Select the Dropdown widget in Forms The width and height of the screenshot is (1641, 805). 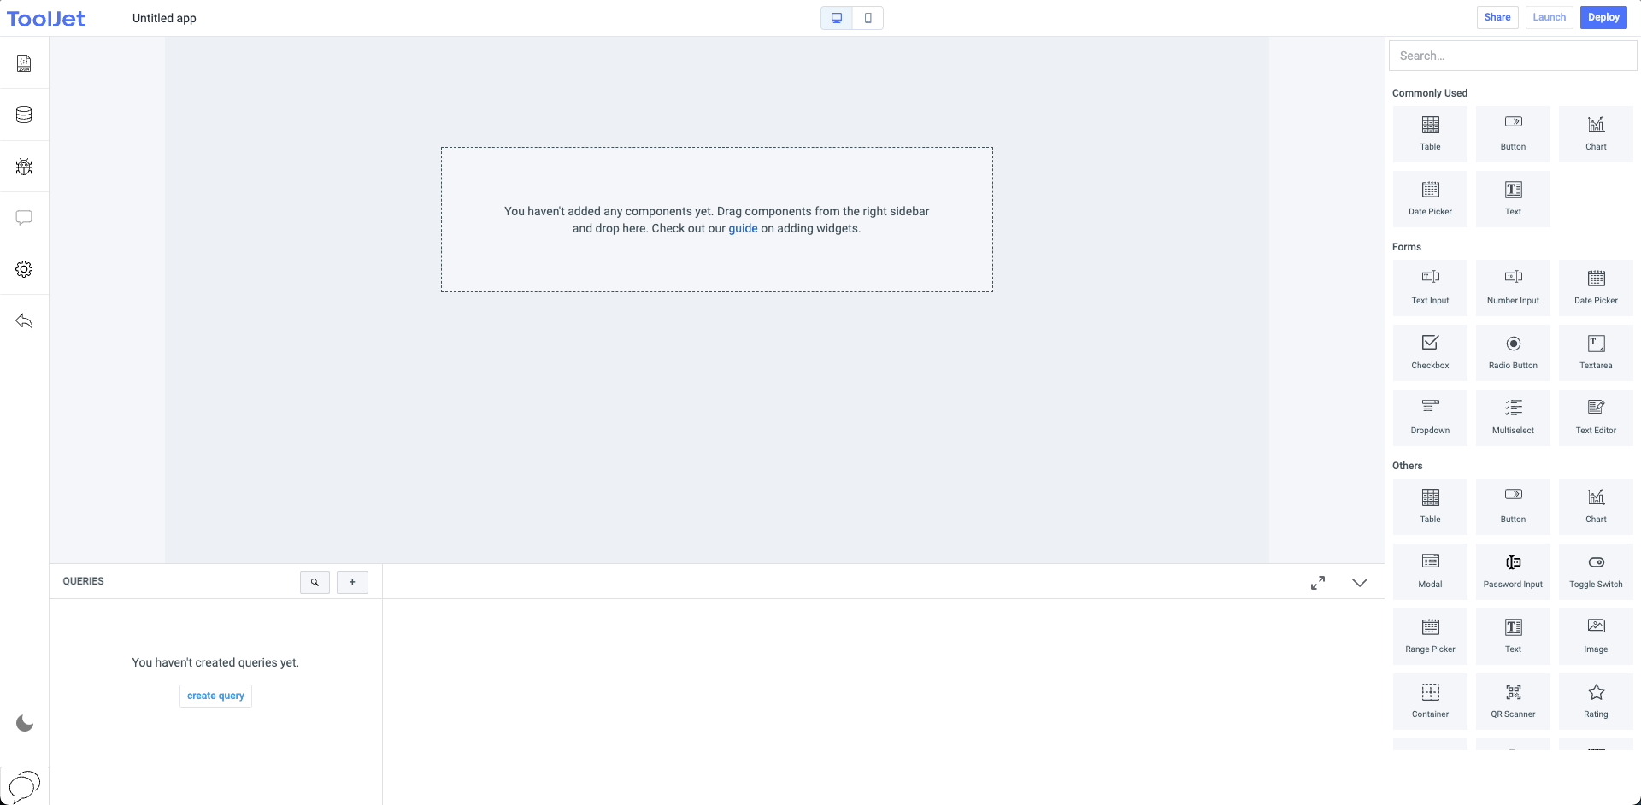[x=1430, y=417]
